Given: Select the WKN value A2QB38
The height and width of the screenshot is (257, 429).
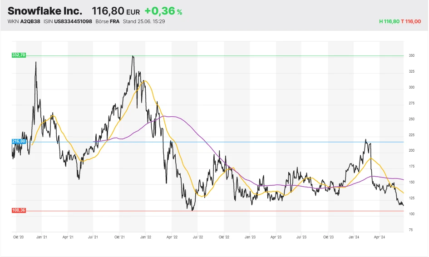Looking at the screenshot, I should pyautogui.click(x=30, y=21).
